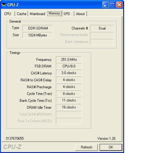Close the CPU-Z window
The width and height of the screenshot is (154, 153).
pyautogui.click(x=119, y=5)
